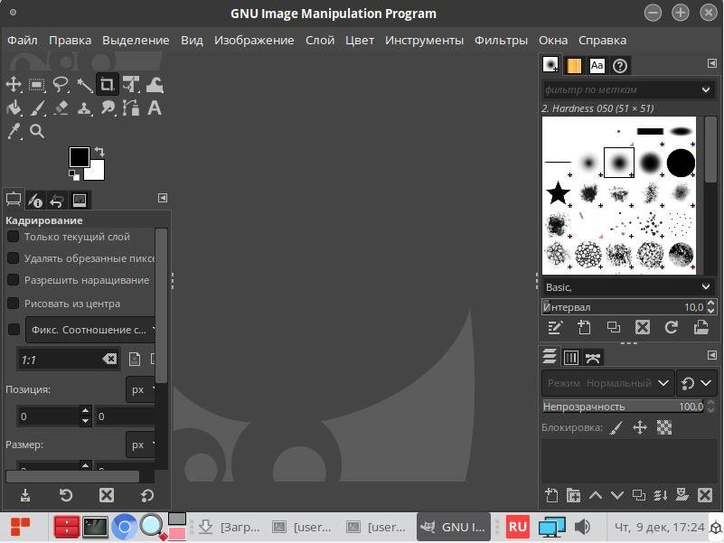Select the Clone stamp tool
Image resolution: width=724 pixels, height=543 pixels.
pyautogui.click(x=84, y=108)
